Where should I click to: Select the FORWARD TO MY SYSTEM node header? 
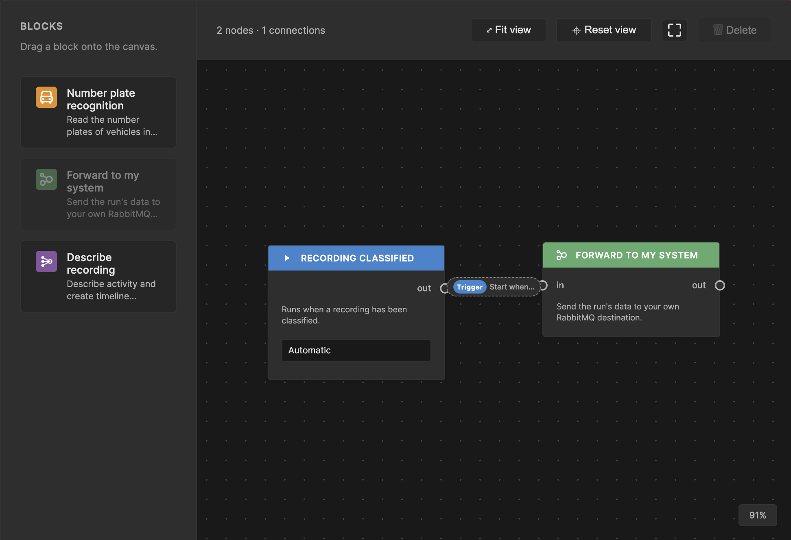[631, 255]
